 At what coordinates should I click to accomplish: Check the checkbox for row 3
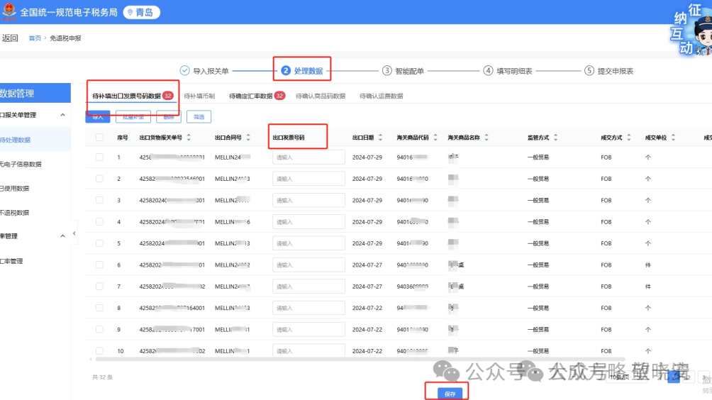(99, 200)
